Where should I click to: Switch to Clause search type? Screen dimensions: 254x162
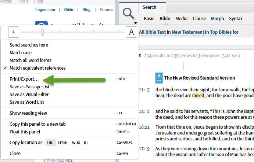click(x=199, y=19)
